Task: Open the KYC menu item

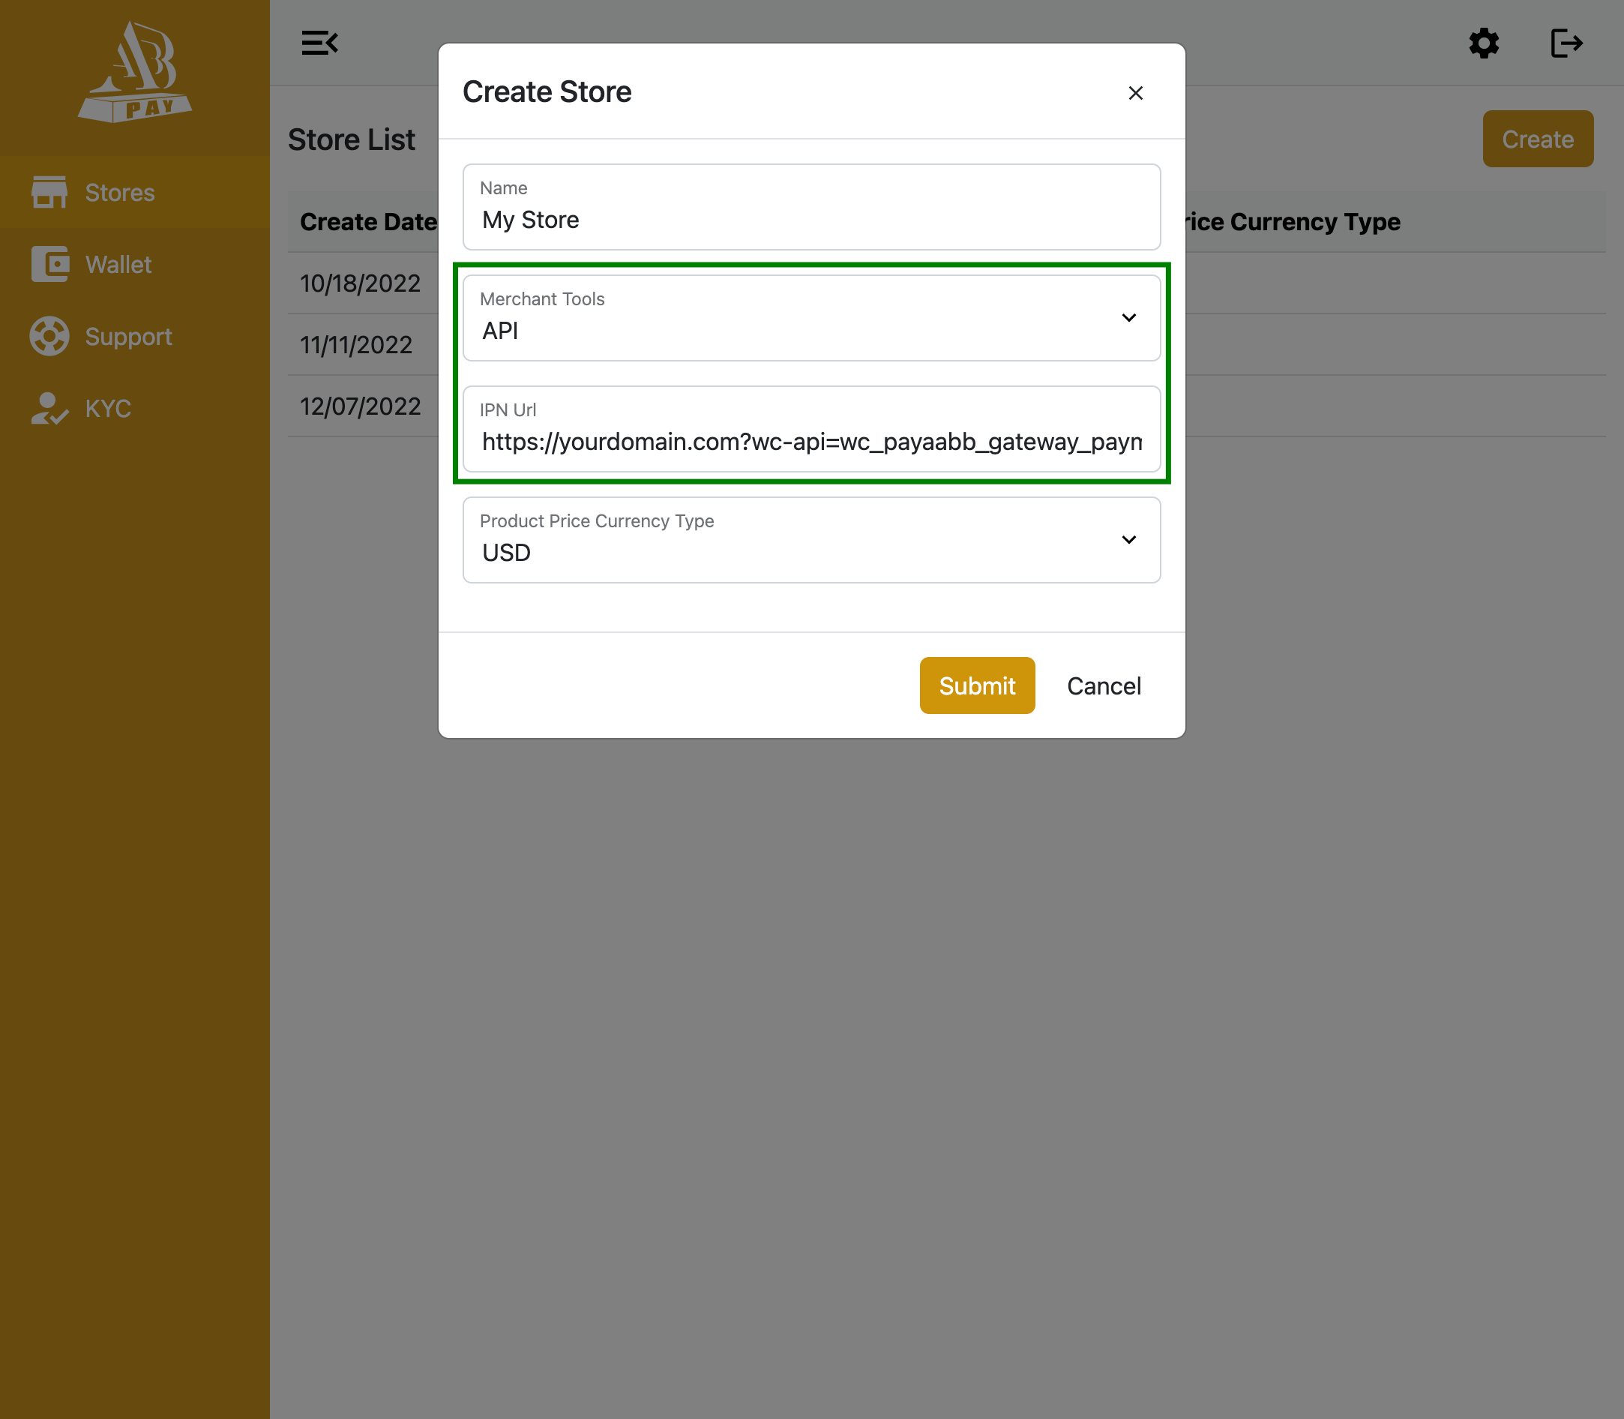Action: tap(134, 409)
